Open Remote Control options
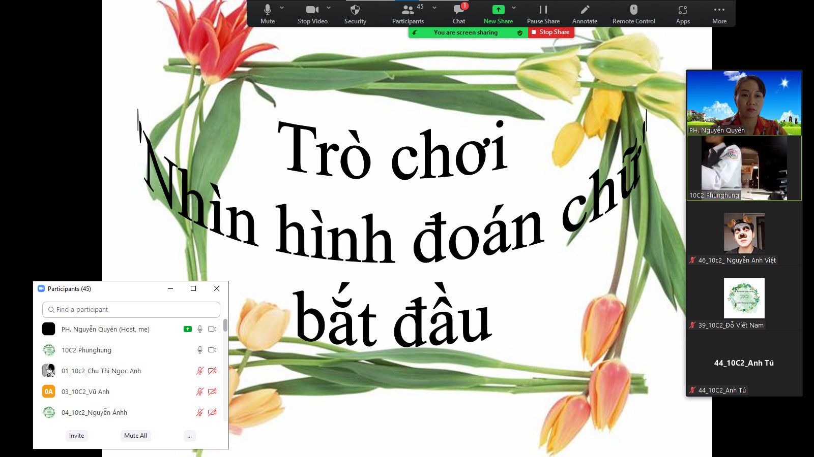Screen dimensions: 814x457 point(633,14)
